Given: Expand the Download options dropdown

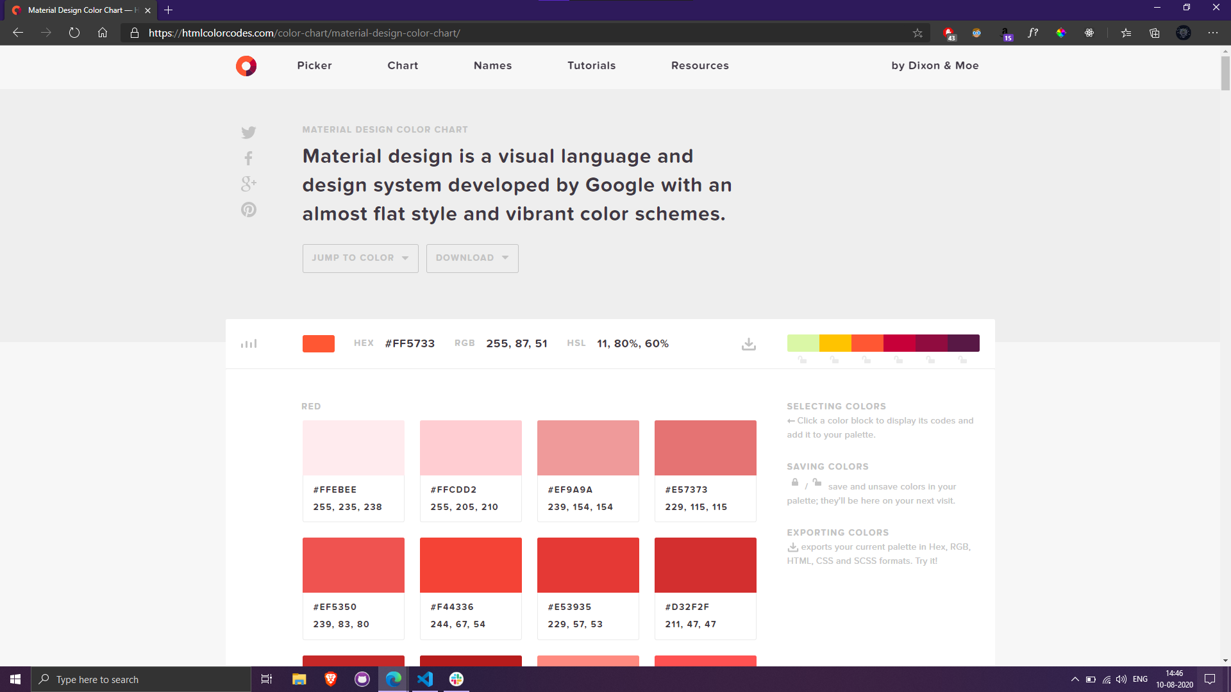Looking at the screenshot, I should 472,258.
